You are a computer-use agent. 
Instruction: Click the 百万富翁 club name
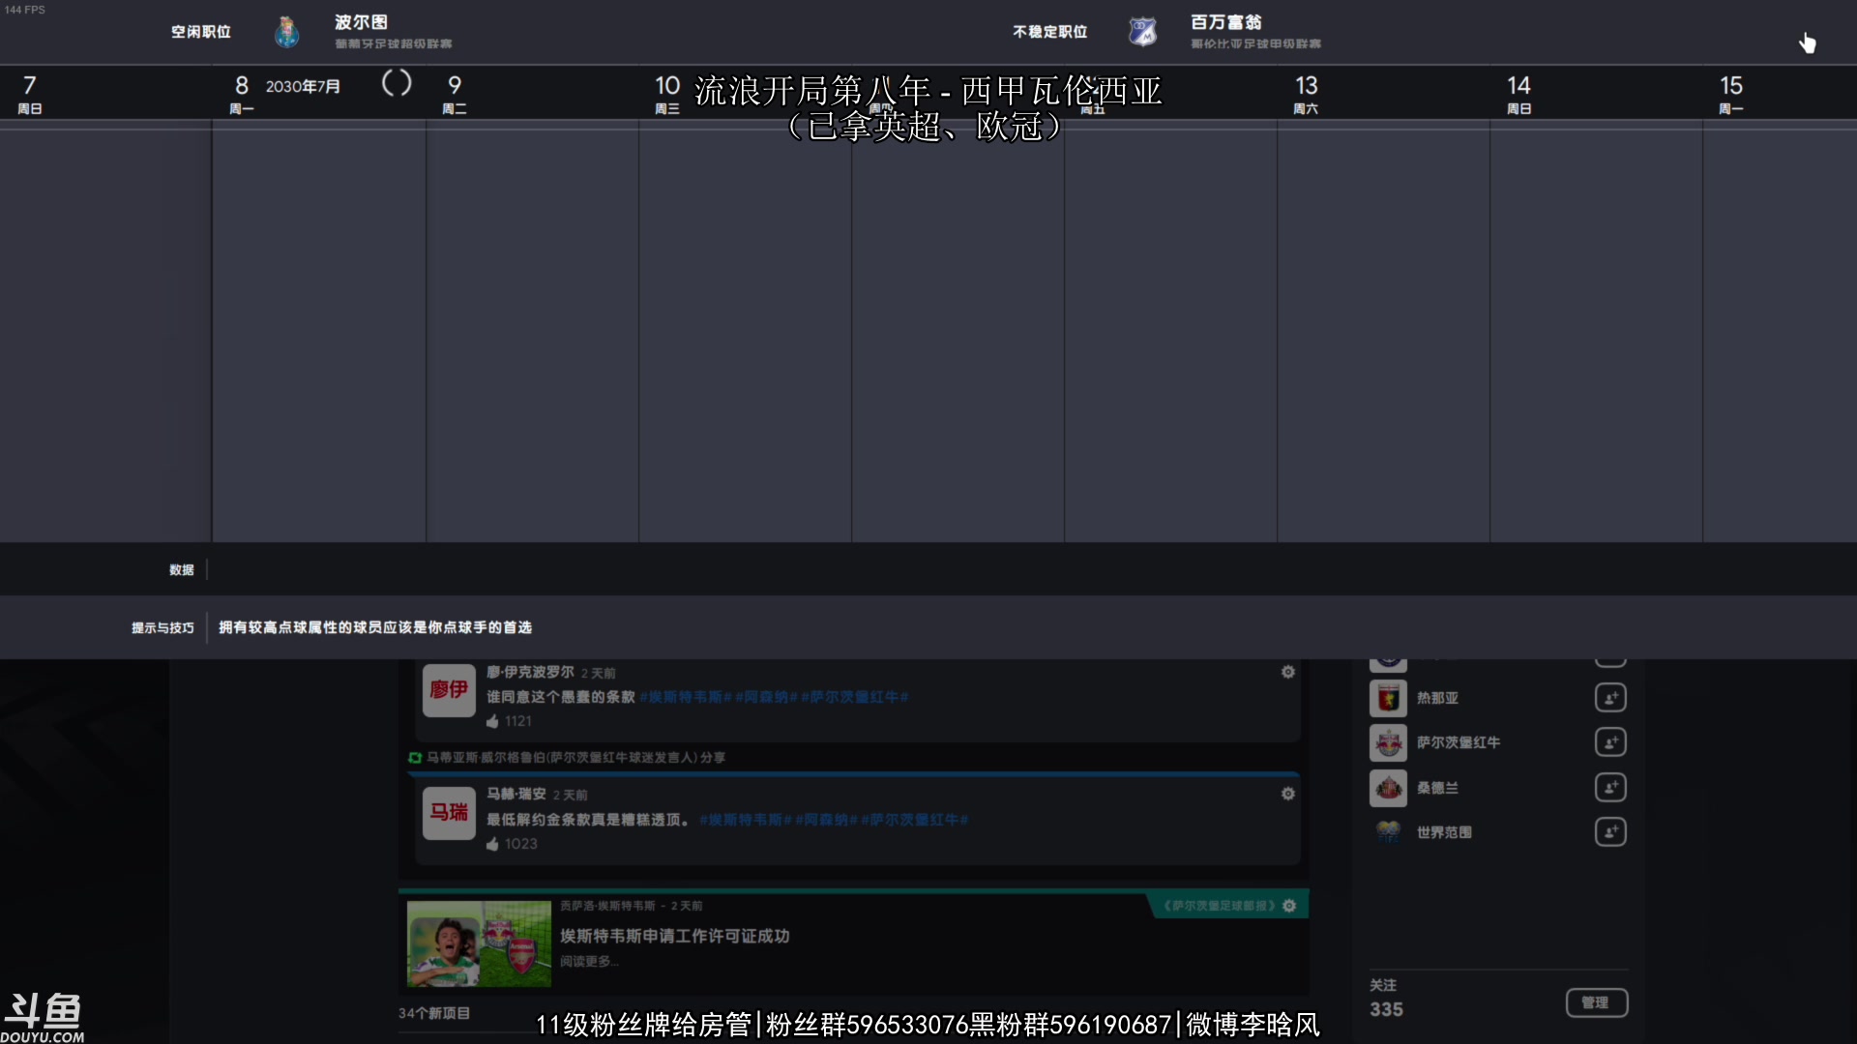coord(1226,22)
